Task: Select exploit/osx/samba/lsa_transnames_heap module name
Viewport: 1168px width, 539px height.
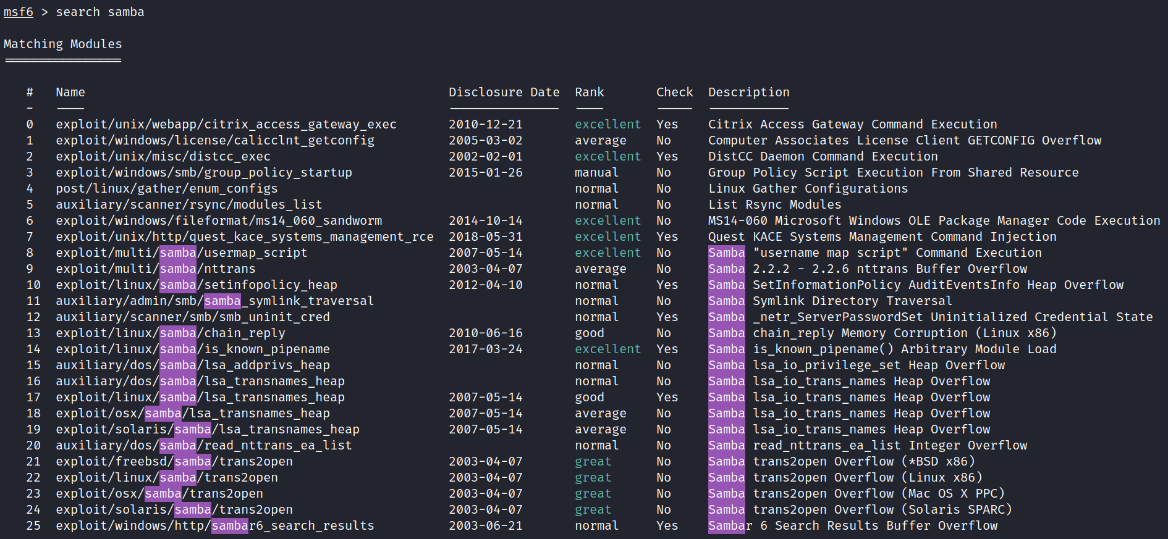Action: (193, 413)
